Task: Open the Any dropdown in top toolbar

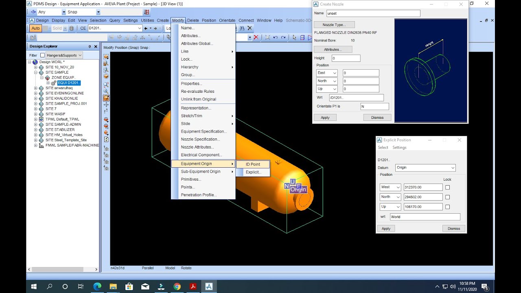Action: coord(63,12)
